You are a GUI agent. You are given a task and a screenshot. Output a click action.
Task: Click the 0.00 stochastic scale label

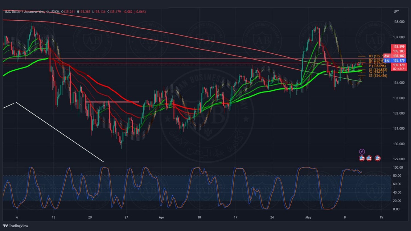396,209
